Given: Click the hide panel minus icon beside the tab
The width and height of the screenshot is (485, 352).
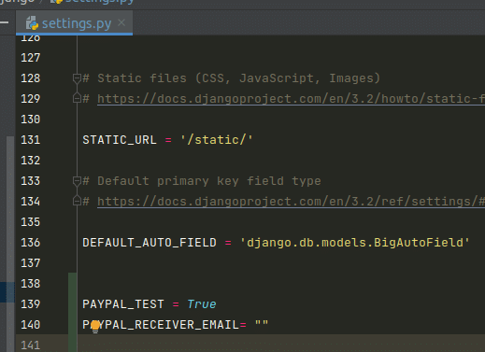Looking at the screenshot, I should click(4, 22).
